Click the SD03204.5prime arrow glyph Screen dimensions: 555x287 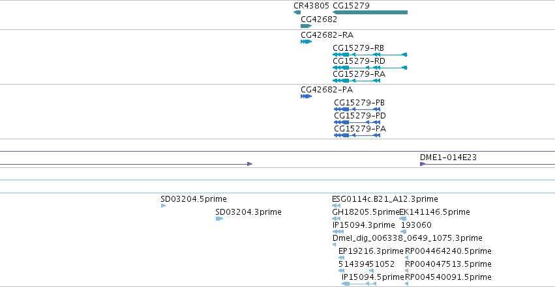pyautogui.click(x=163, y=206)
